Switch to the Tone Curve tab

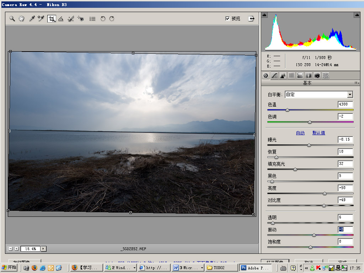click(274, 75)
